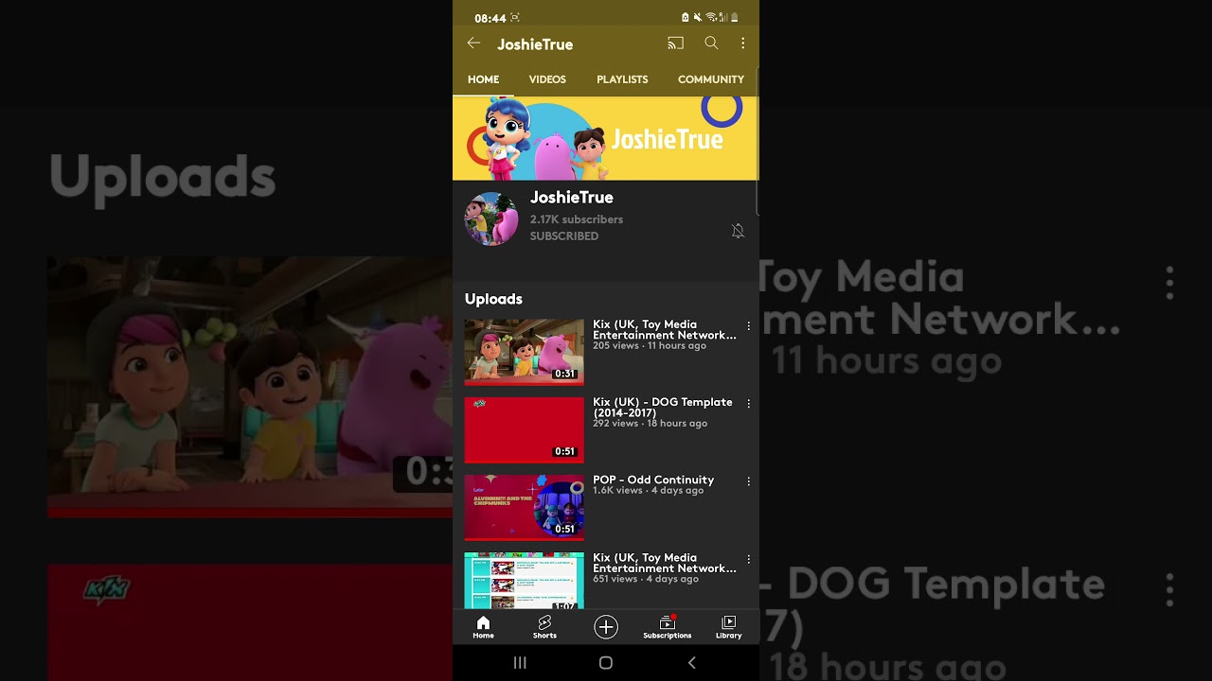This screenshot has width=1212, height=681.
Task: Open options for POP - Odd Continuity
Action: coord(748,481)
